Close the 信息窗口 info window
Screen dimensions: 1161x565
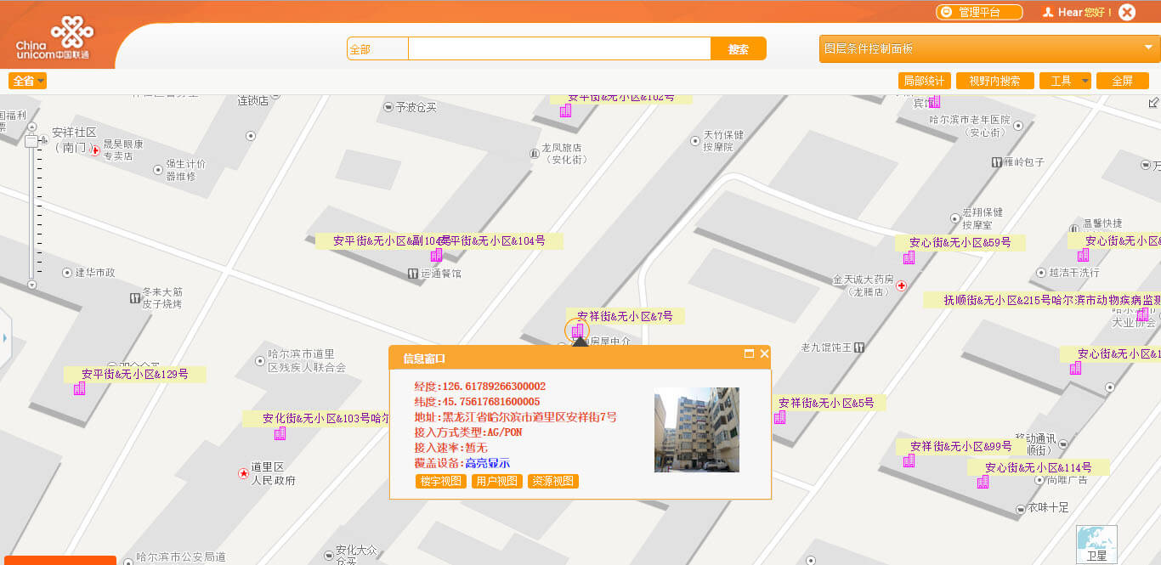click(764, 353)
